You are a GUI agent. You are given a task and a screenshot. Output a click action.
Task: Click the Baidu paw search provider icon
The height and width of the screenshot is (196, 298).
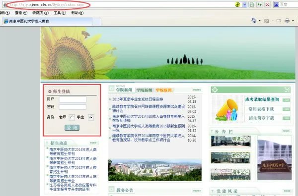(x=276, y=4)
